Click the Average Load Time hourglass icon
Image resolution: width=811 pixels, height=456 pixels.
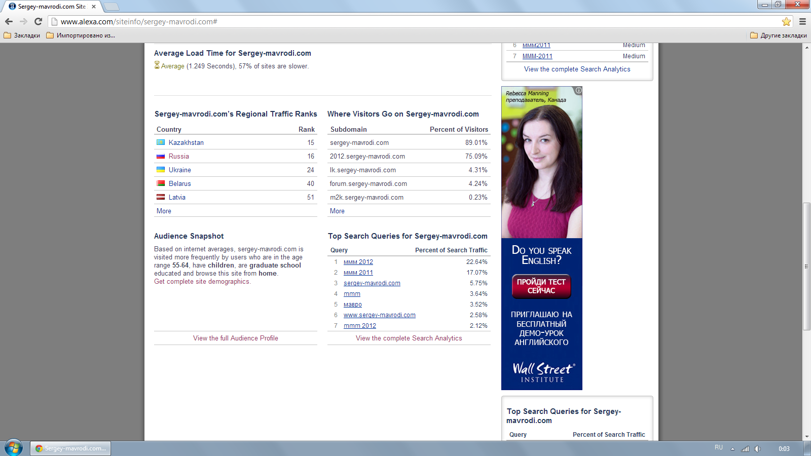tap(157, 65)
